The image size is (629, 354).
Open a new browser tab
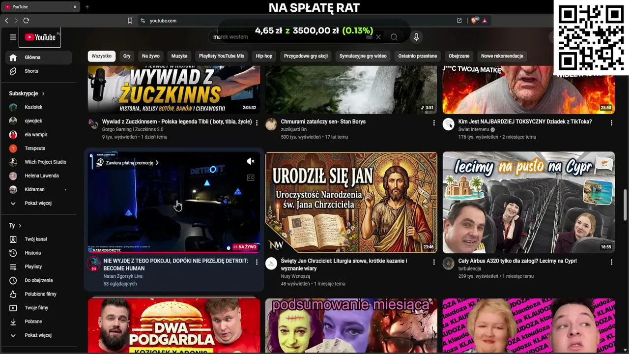87,7
